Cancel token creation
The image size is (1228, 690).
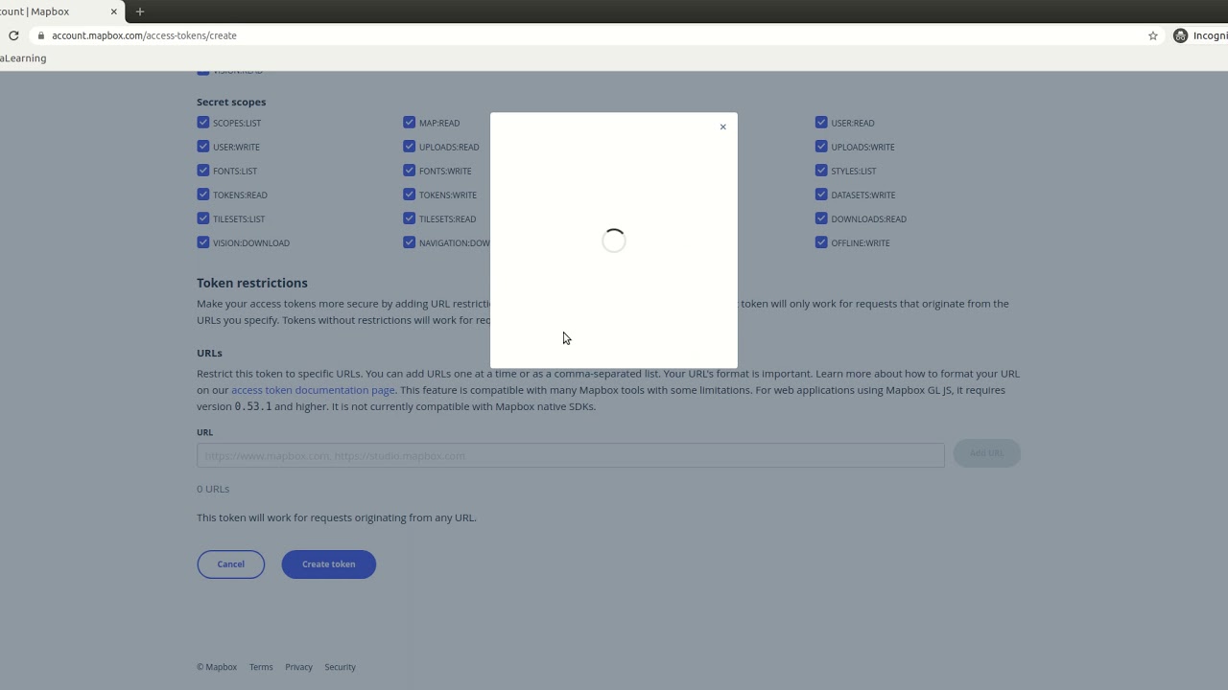[230, 564]
